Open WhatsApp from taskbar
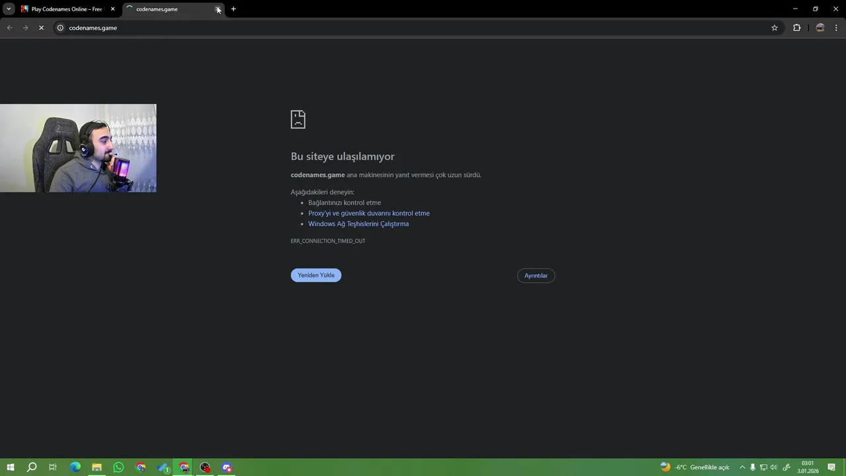Screen dimensions: 846x476 (118, 467)
